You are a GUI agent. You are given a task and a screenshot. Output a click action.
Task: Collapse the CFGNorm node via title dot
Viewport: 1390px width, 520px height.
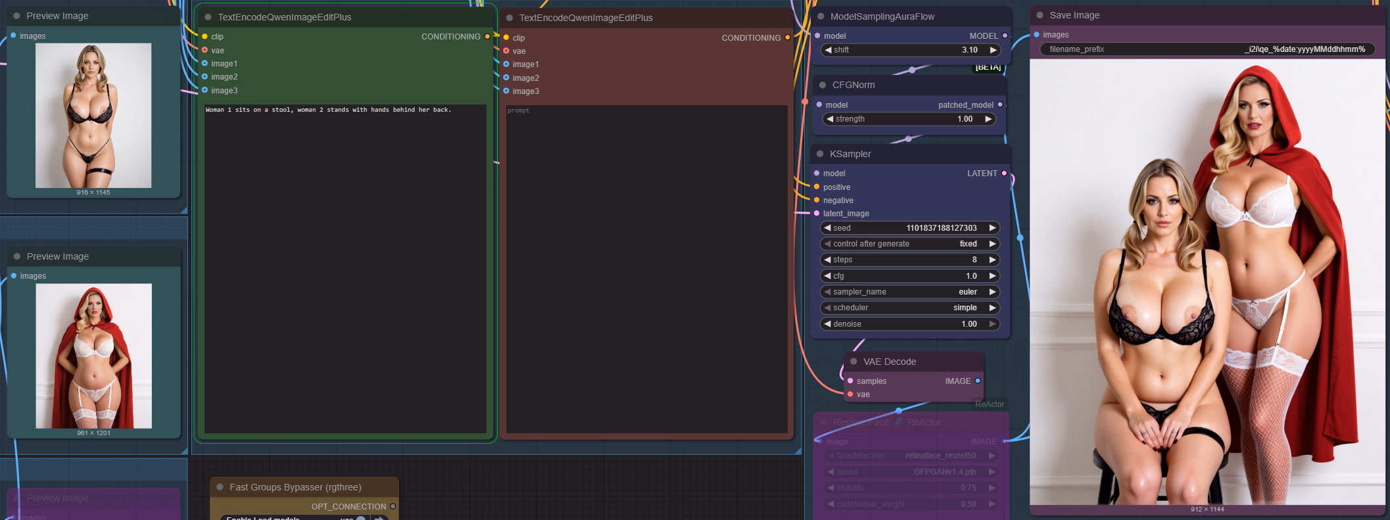coord(822,85)
